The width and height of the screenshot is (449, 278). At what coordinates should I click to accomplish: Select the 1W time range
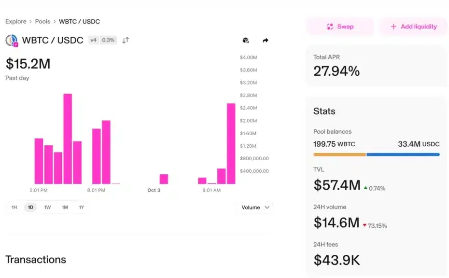[x=47, y=208]
